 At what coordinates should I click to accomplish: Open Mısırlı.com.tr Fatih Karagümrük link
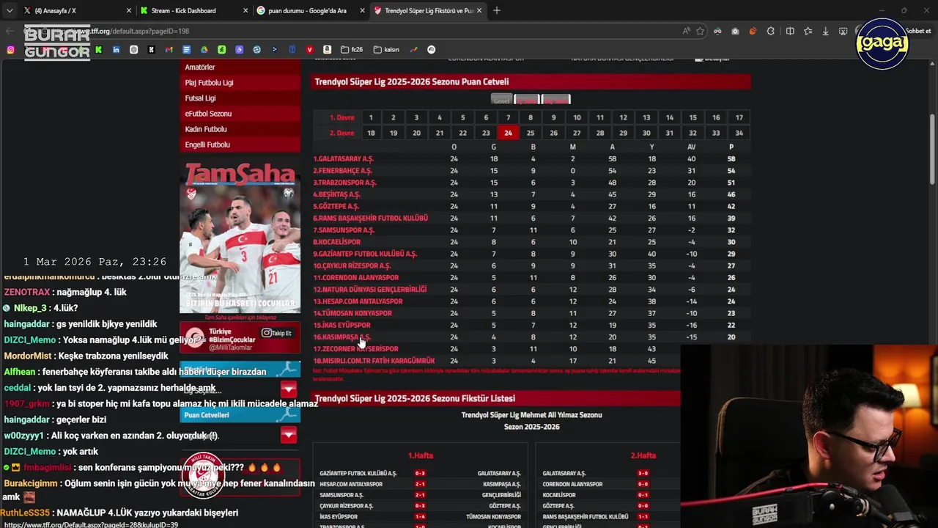coord(374,361)
